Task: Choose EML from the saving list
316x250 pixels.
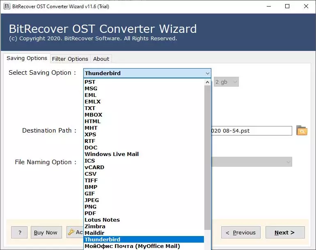Action: click(x=144, y=95)
